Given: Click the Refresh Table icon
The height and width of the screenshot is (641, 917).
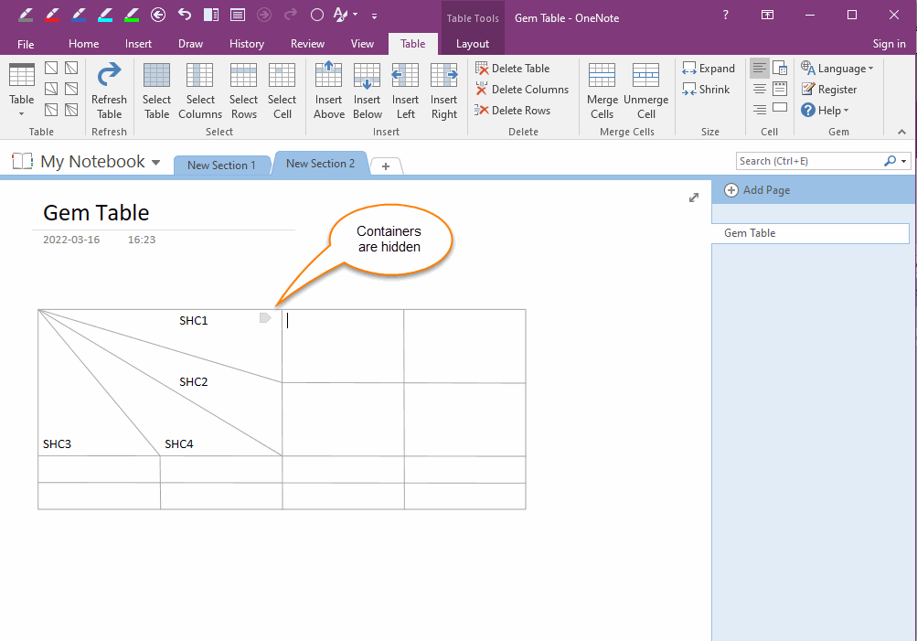Looking at the screenshot, I should pos(110,91).
